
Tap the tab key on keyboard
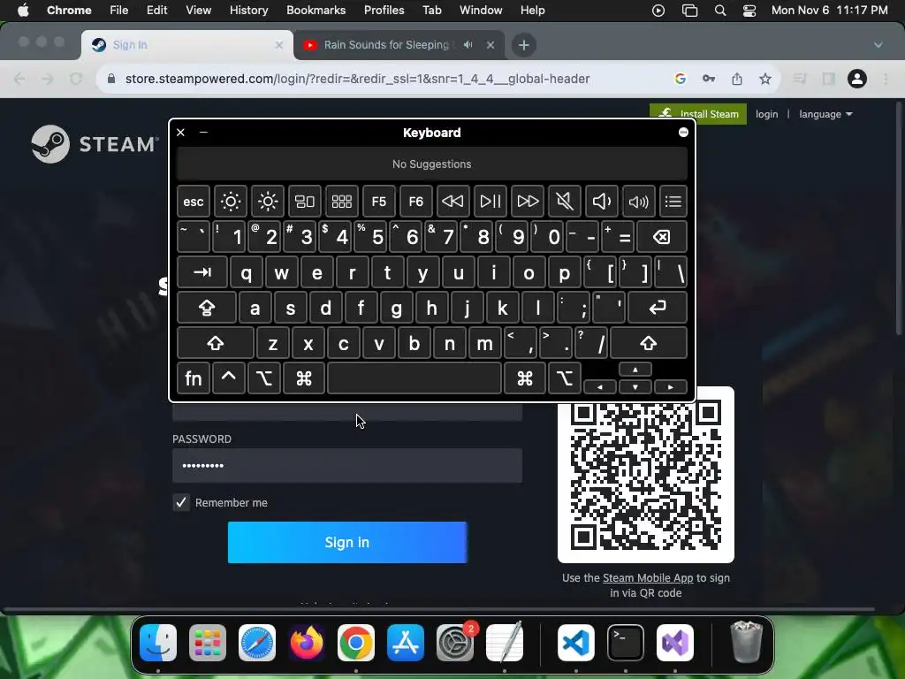pos(202,272)
